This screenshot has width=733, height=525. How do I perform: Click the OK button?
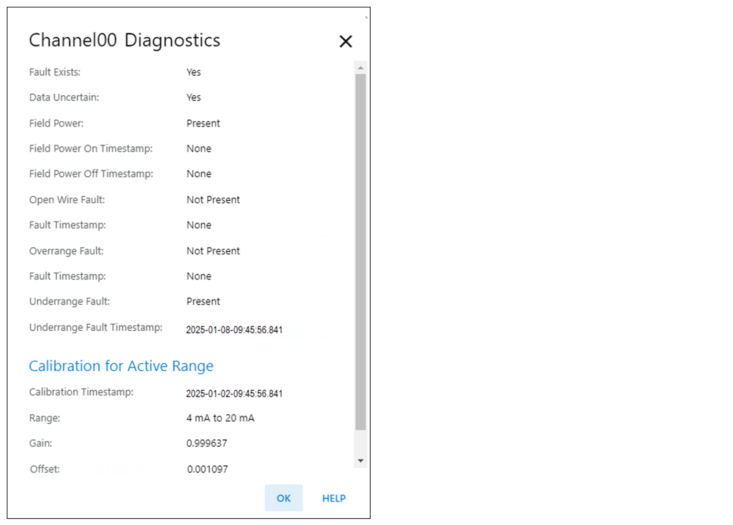pyautogui.click(x=283, y=498)
